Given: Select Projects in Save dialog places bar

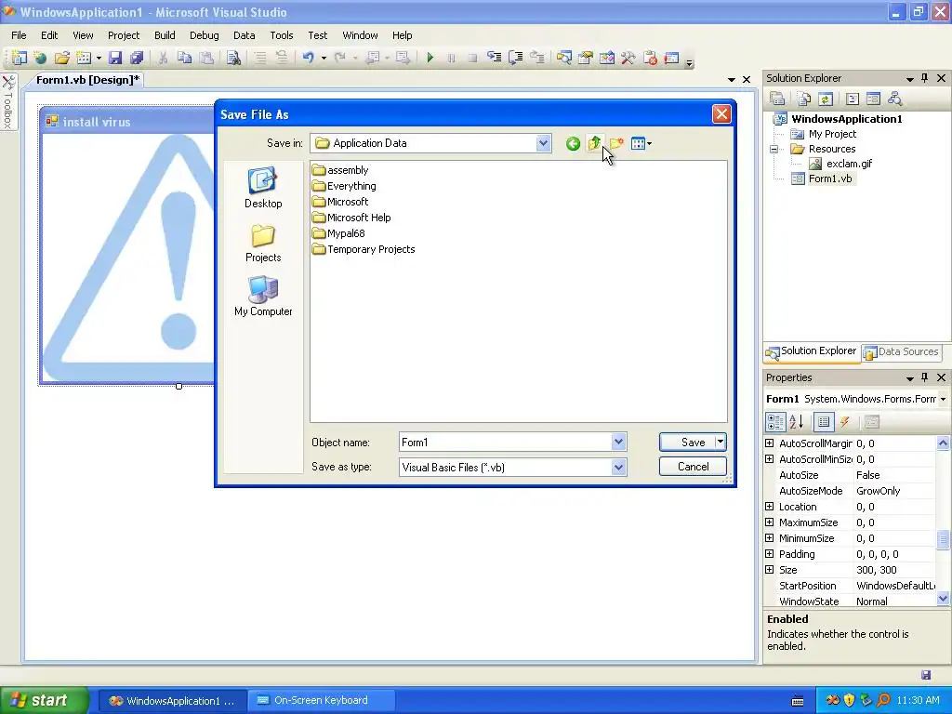Looking at the screenshot, I should 263,243.
